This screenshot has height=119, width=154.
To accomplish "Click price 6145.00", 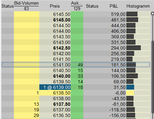I will click(x=61, y=20).
